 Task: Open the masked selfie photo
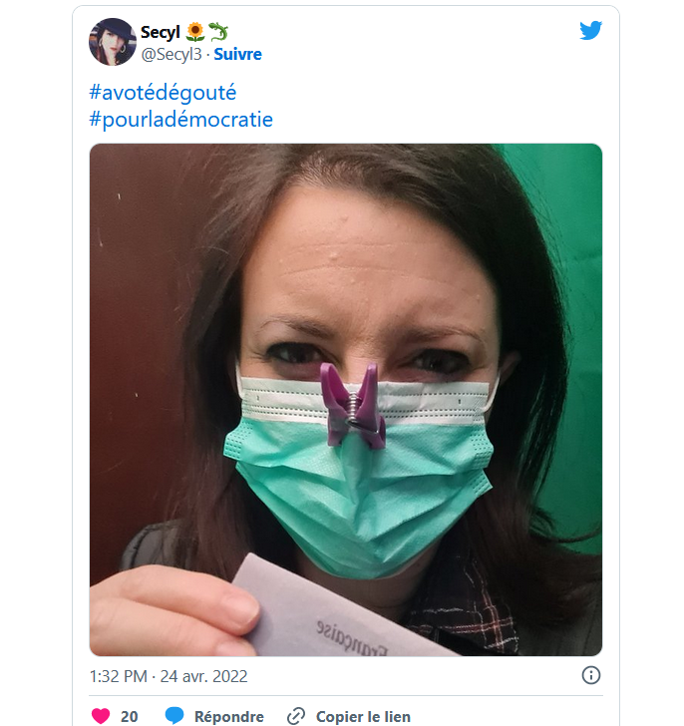[346, 400]
